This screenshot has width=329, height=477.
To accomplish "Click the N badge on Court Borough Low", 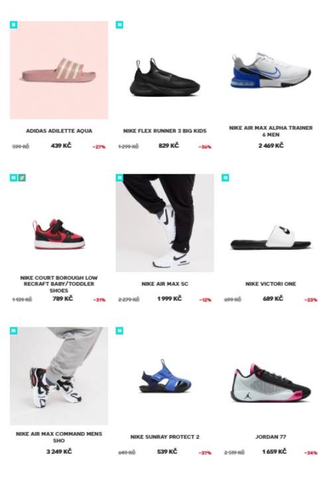I will [13, 178].
